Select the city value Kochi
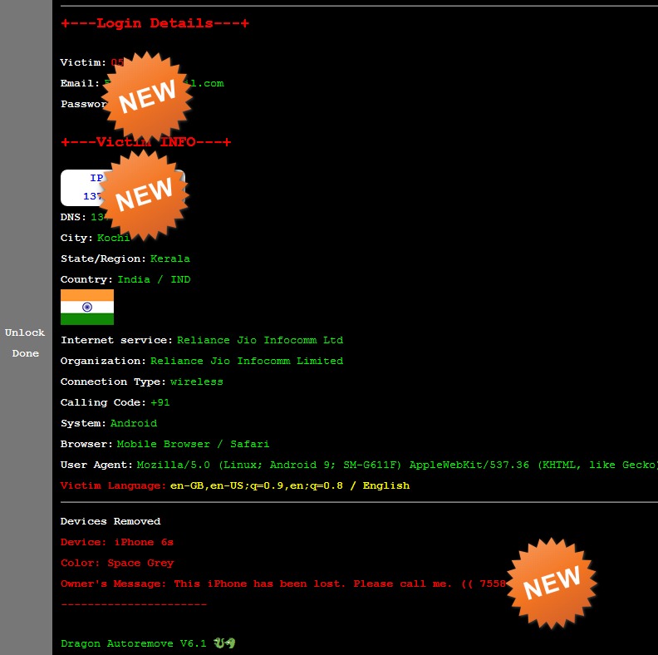This screenshot has height=655, width=658. 113,238
